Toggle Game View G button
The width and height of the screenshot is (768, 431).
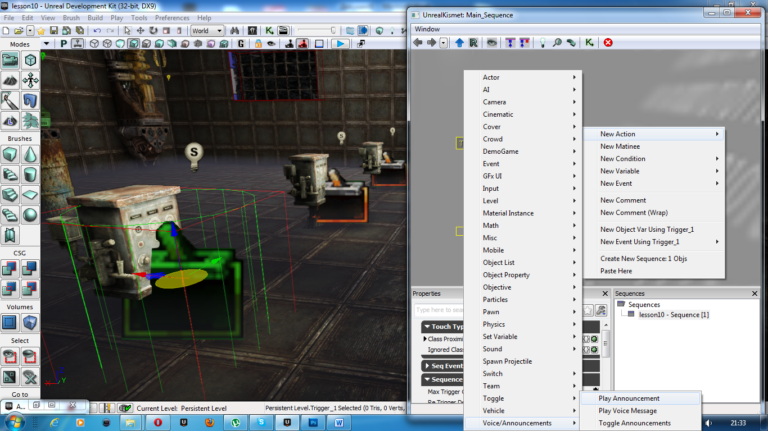point(241,44)
